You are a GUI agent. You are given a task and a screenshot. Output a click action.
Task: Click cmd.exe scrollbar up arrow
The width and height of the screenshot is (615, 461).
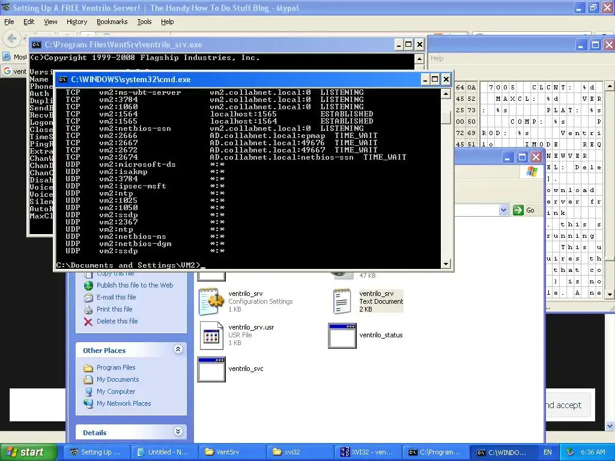[x=446, y=94]
